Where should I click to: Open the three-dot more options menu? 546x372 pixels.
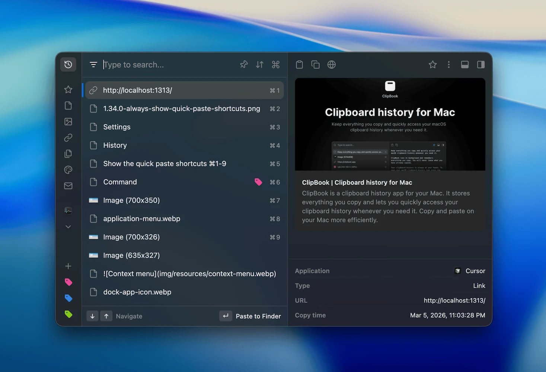point(448,64)
